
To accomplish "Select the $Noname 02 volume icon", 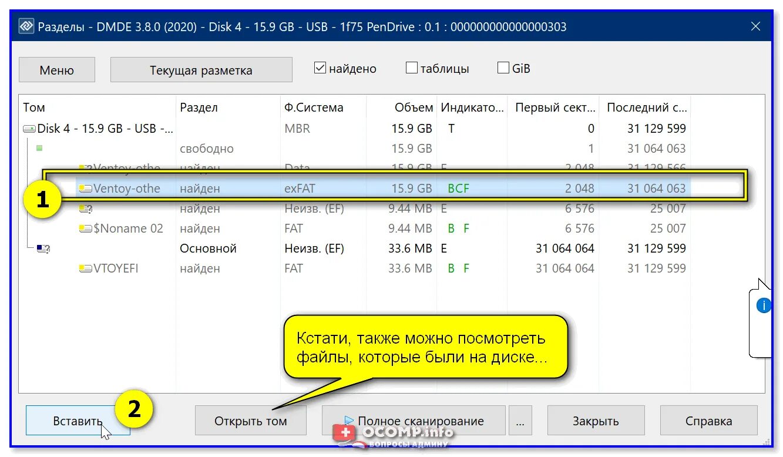I will tap(86, 228).
